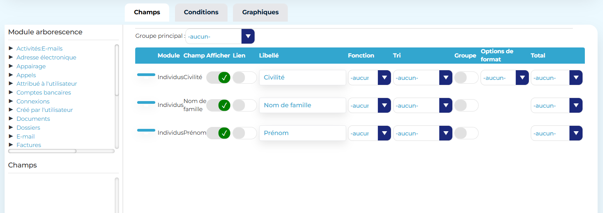Click the Nom de famille label field

point(302,105)
